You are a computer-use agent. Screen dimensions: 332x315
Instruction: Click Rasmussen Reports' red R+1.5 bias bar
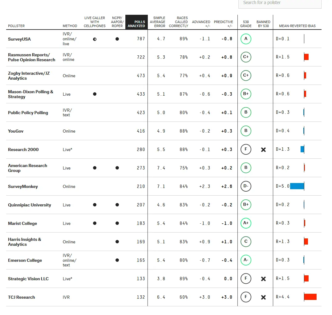(x=306, y=57)
